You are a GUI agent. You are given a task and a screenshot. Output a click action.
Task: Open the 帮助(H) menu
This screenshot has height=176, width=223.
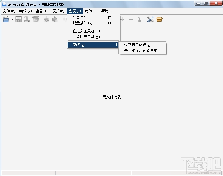[107, 11]
